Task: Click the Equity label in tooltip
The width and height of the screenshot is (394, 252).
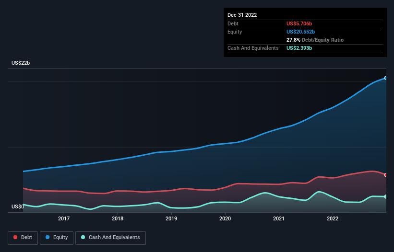Action: coord(235,32)
